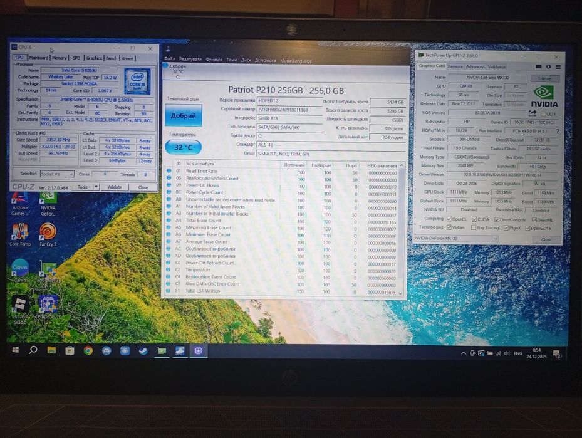Open the CPUID CPU-Z desktop shortcut
The width and height of the screenshot is (582, 438).
[48, 307]
